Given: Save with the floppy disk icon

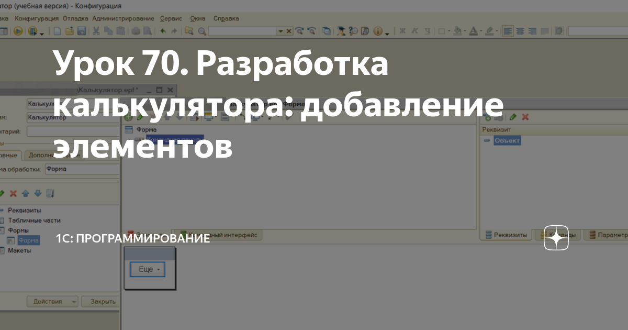Looking at the screenshot, I should (81, 31).
